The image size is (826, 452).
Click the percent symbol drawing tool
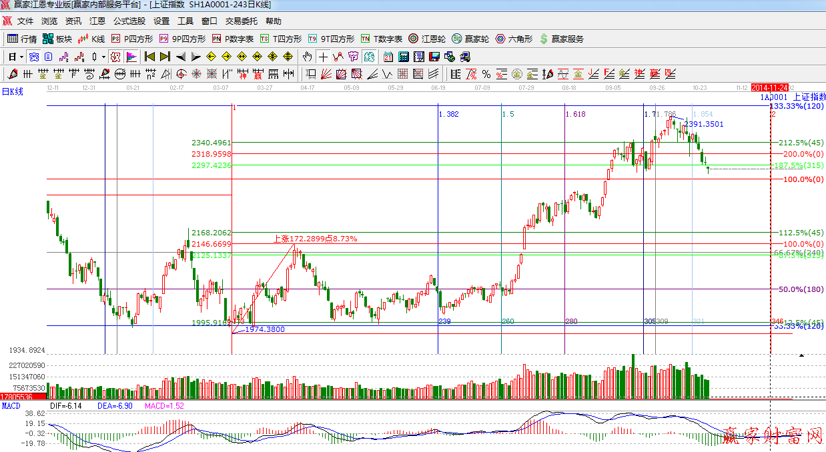(x=486, y=74)
